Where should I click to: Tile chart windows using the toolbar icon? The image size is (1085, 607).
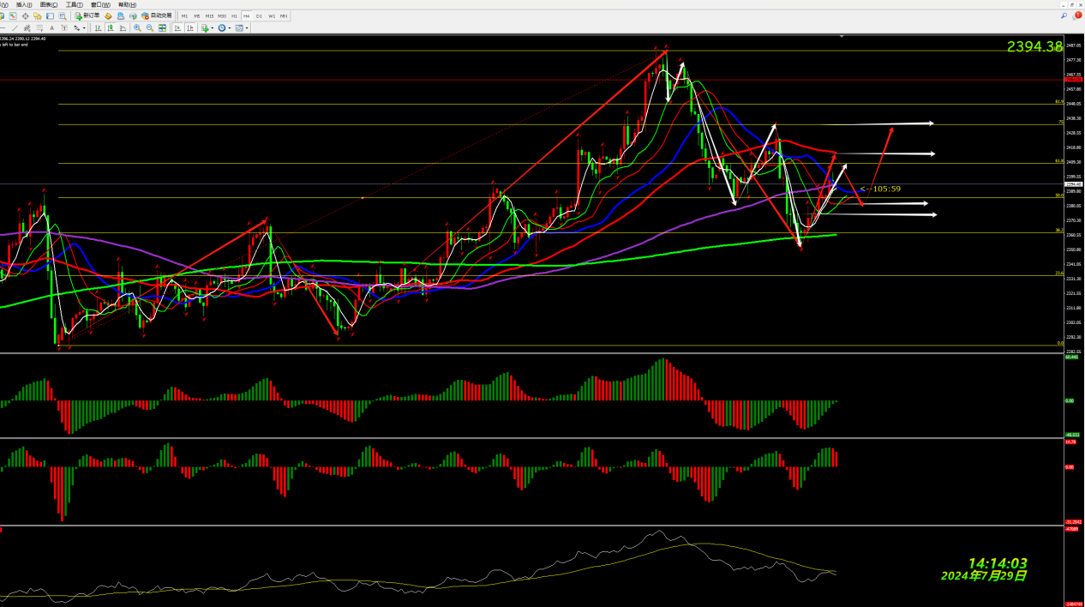(x=162, y=28)
